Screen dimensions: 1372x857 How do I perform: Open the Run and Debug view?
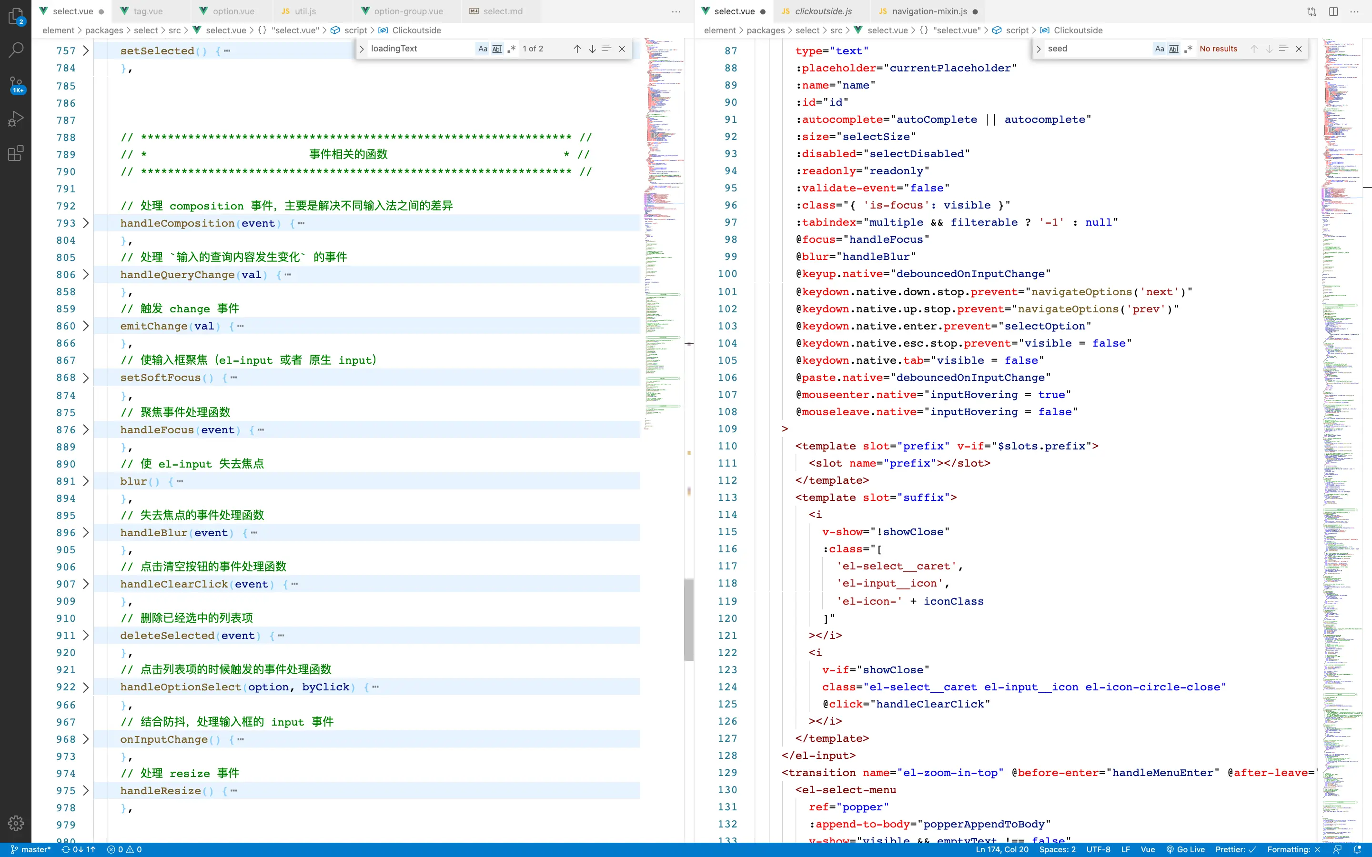point(16,119)
